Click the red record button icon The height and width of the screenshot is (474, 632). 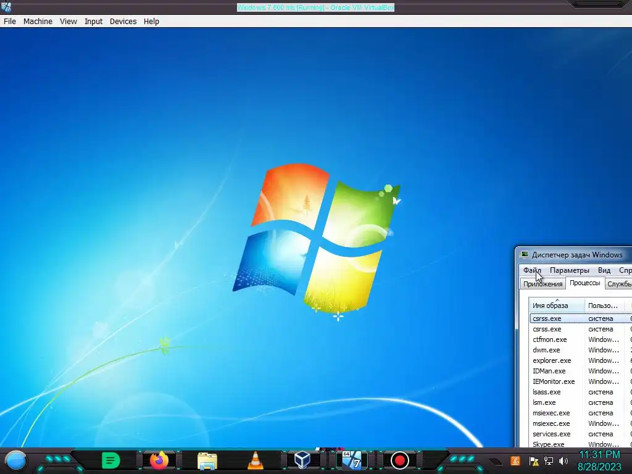(400, 460)
